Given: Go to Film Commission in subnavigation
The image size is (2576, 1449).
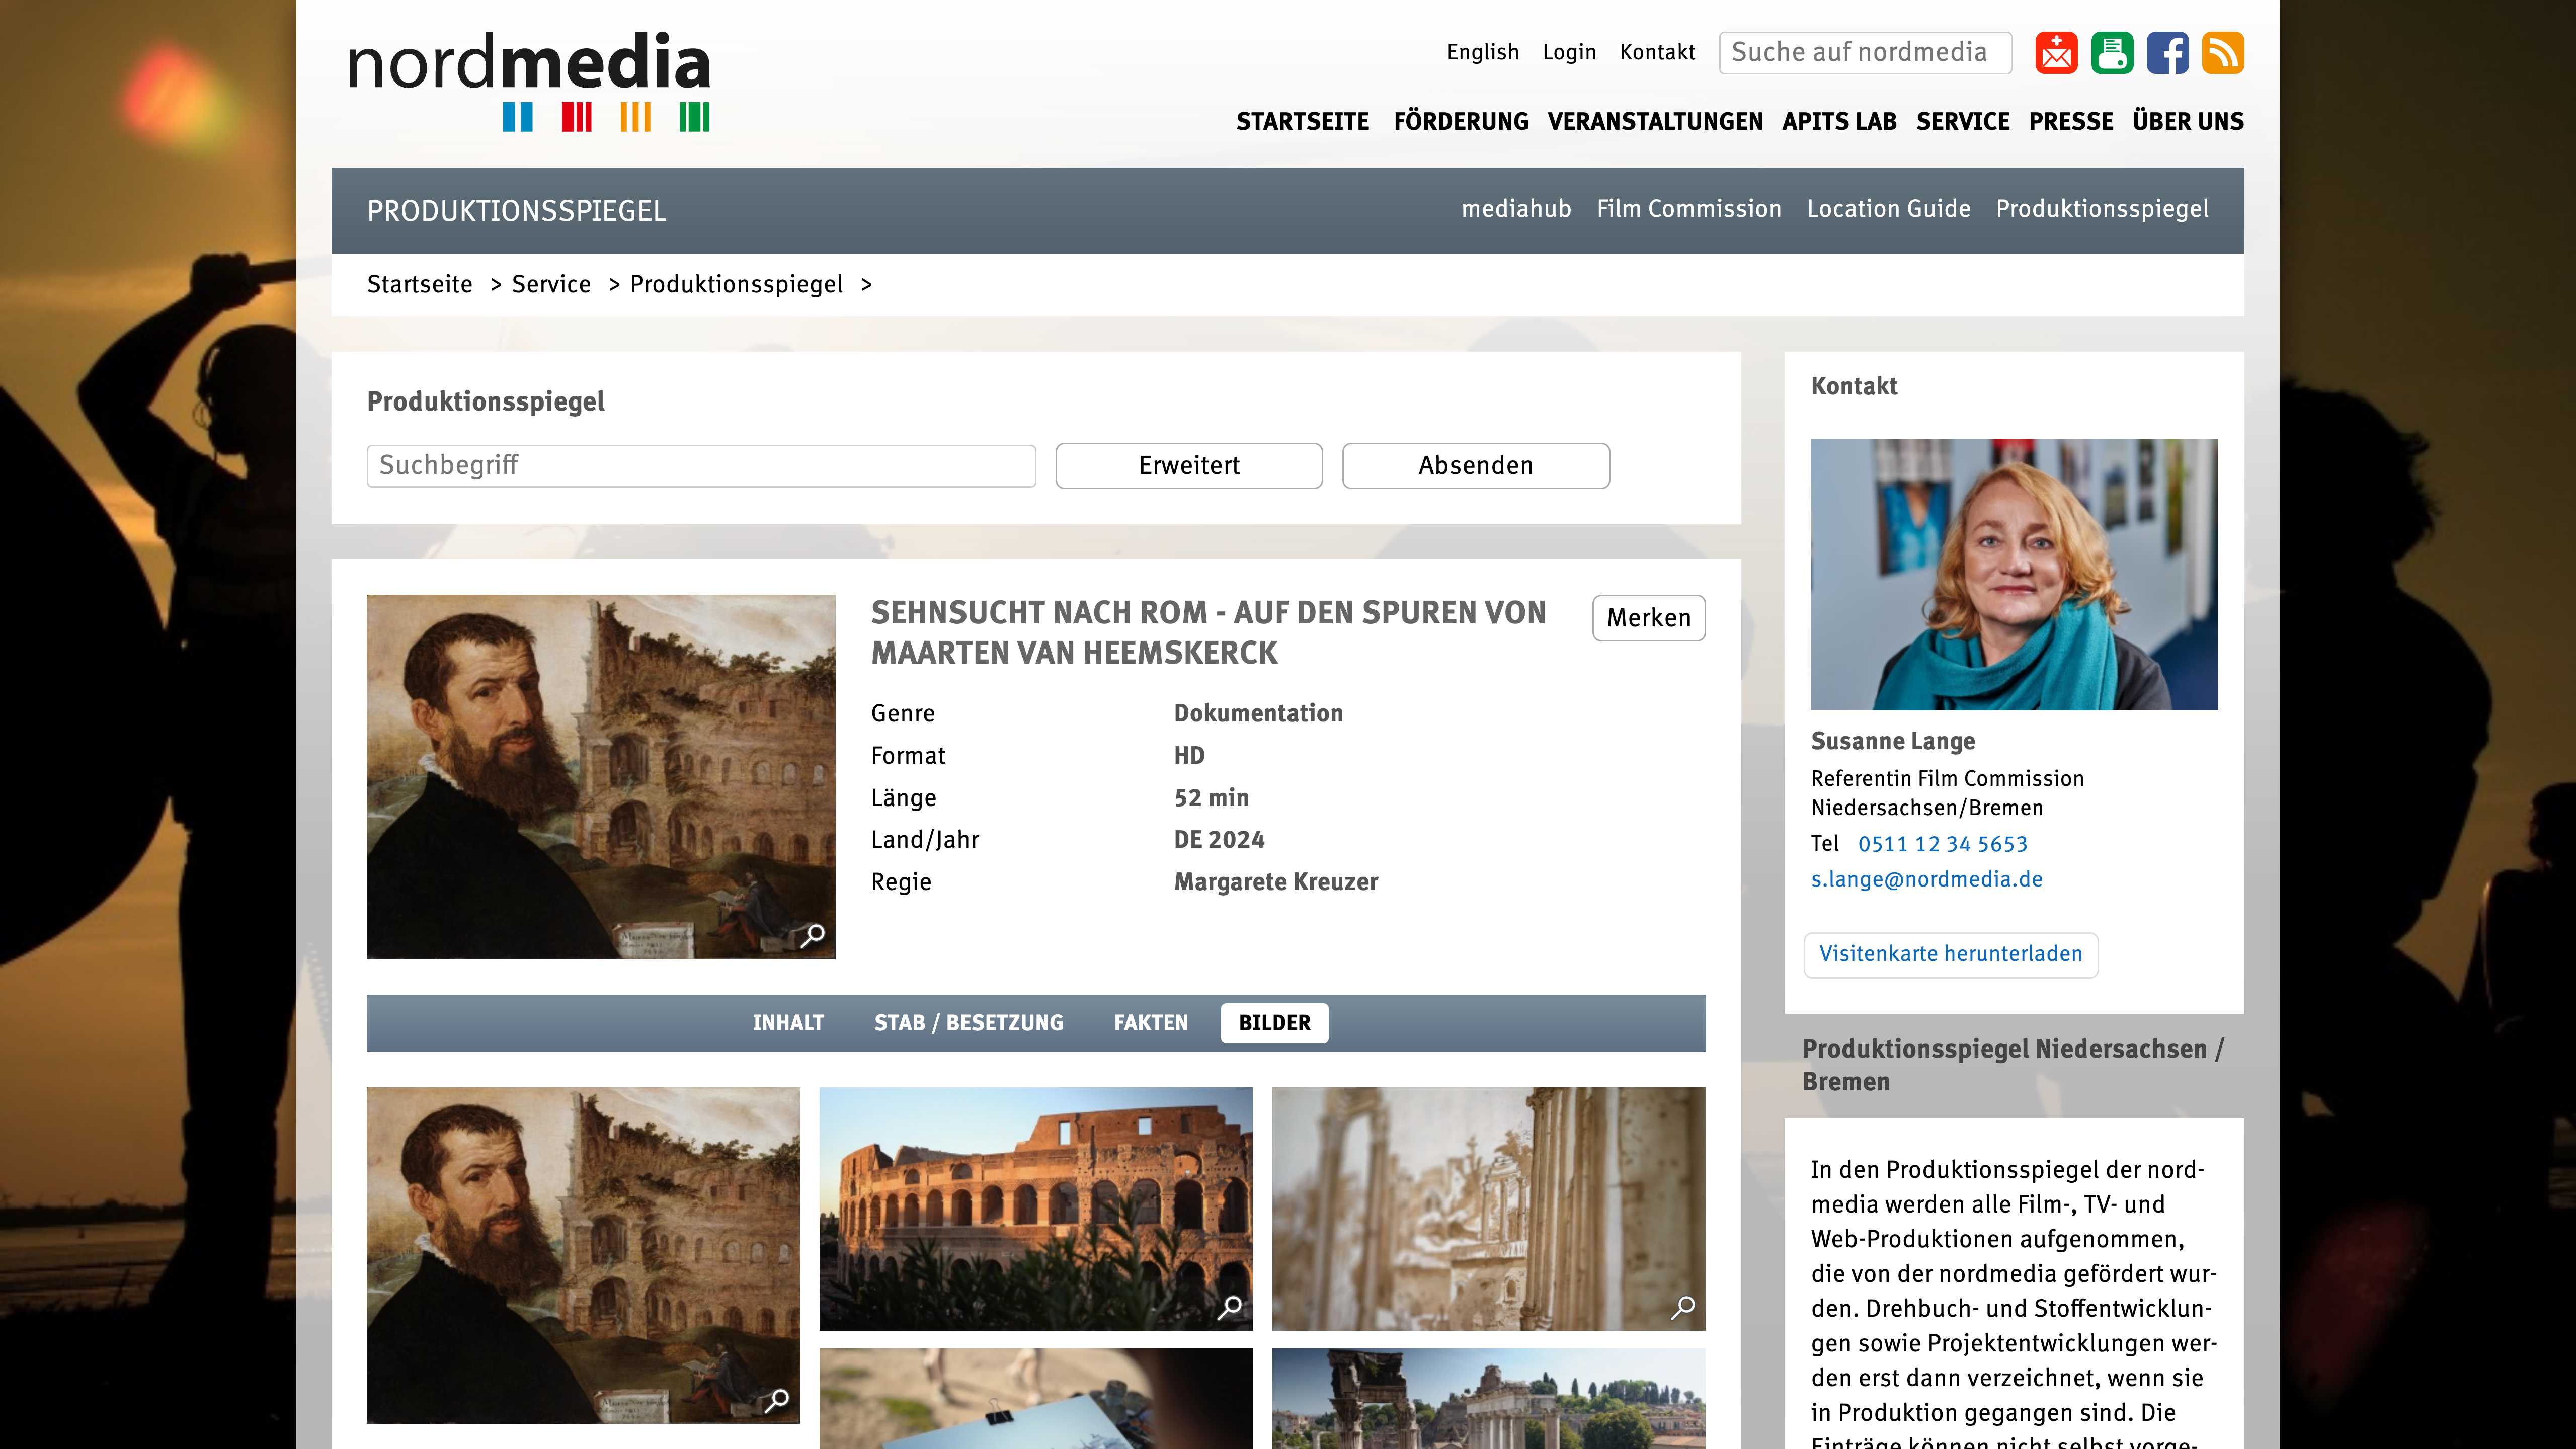Looking at the screenshot, I should point(1689,209).
